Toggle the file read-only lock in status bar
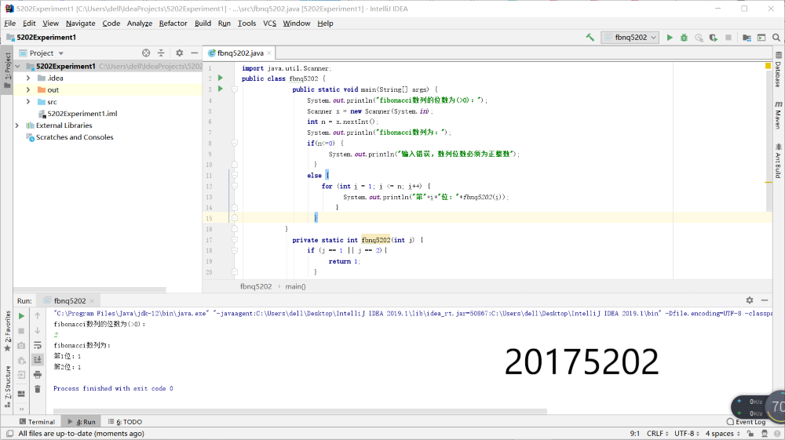This screenshot has height=440, width=785. 750,434
